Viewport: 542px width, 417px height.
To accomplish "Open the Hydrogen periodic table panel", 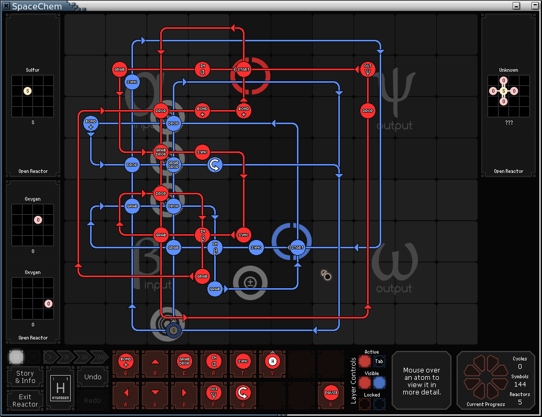I will 61,388.
